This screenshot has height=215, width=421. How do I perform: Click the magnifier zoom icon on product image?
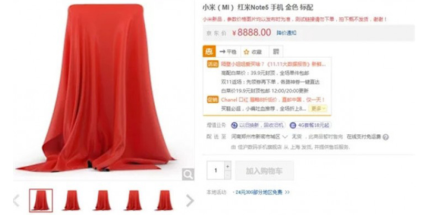(x=188, y=175)
